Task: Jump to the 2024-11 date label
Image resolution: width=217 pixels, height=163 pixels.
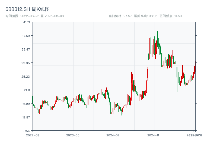Action: tap(154, 135)
